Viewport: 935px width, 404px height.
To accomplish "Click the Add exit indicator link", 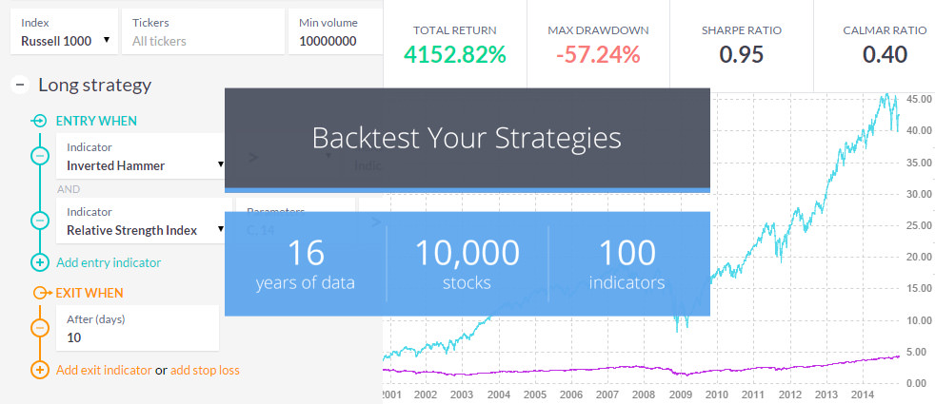I will coord(104,370).
